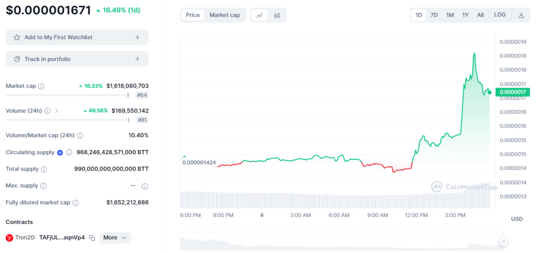Select the line chart view icon
Screen dimensions: 539x253
(260, 15)
